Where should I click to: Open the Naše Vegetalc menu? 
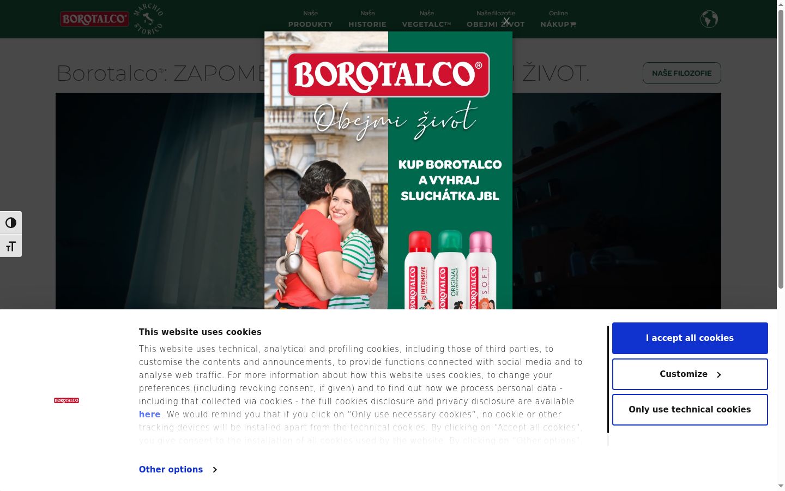tap(426, 19)
